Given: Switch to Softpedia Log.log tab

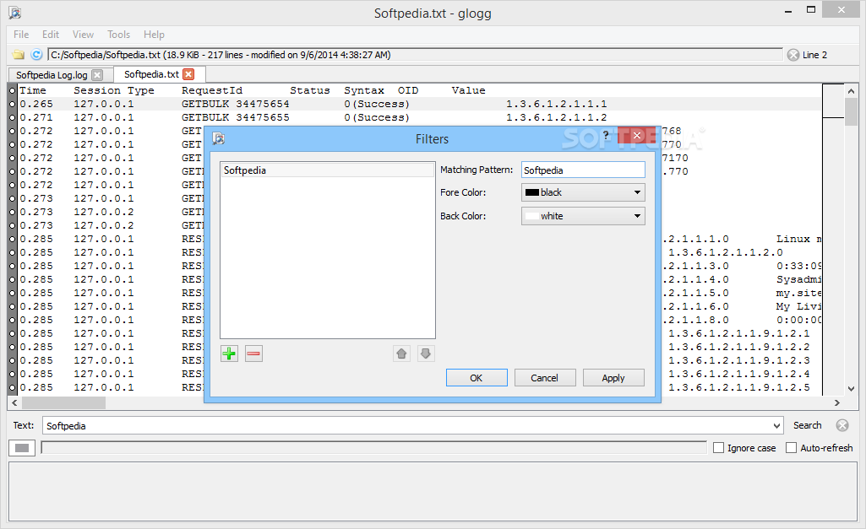Looking at the screenshot, I should click(x=52, y=75).
